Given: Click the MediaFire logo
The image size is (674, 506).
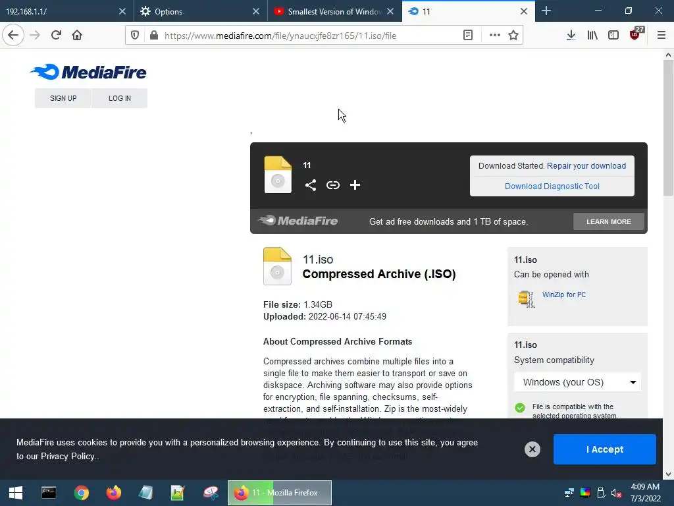Looking at the screenshot, I should [89, 72].
